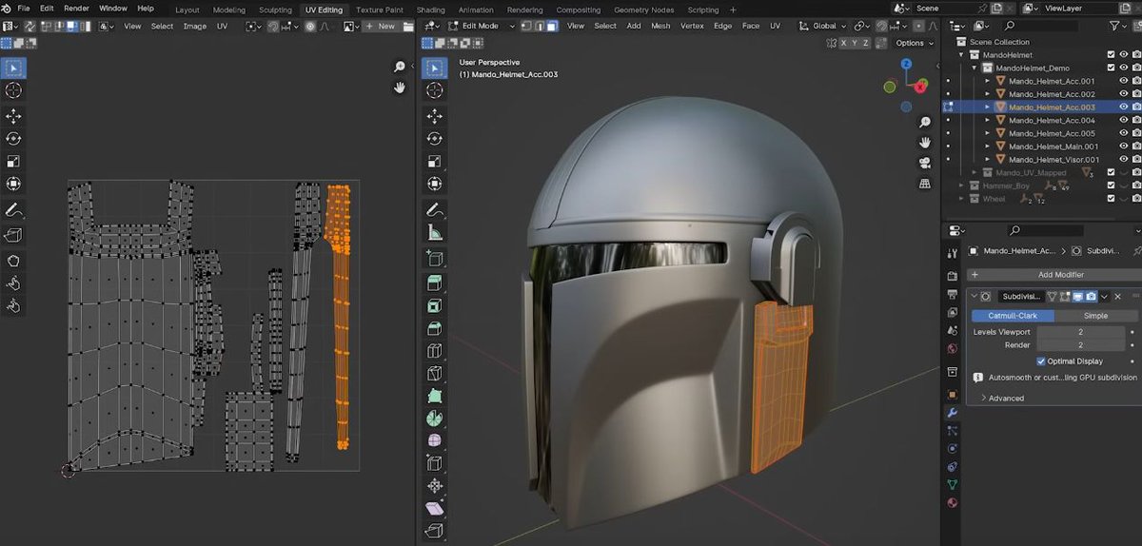Remove the Subdivision modifier with X button
Image resolution: width=1142 pixels, height=546 pixels.
[1117, 297]
